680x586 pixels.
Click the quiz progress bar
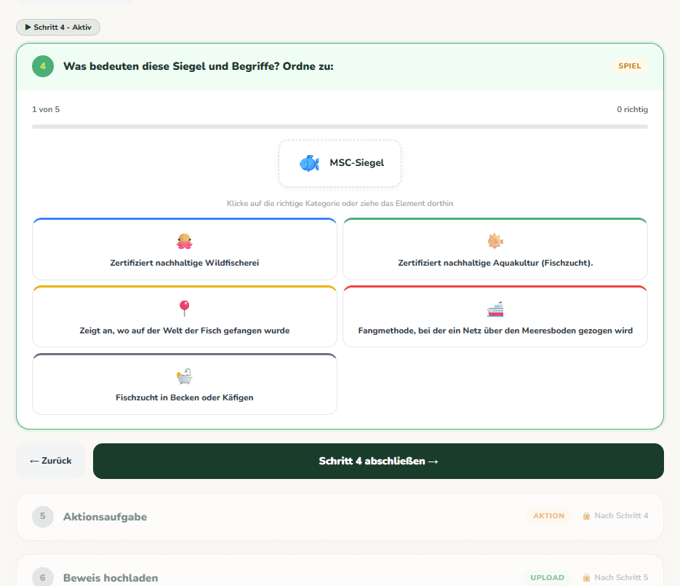click(340, 127)
